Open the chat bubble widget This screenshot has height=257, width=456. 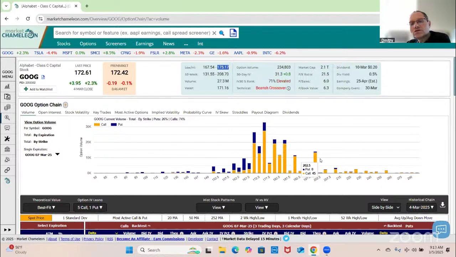pyautogui.click(x=441, y=229)
